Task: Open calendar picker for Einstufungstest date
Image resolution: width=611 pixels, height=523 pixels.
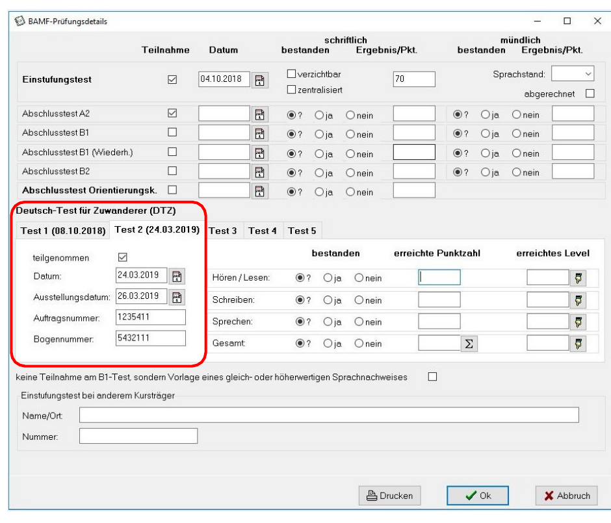Action: [259, 80]
